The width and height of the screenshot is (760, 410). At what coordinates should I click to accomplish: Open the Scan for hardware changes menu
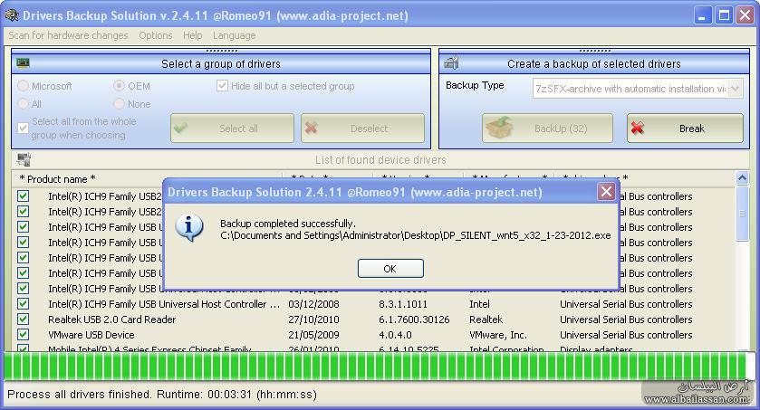[68, 35]
